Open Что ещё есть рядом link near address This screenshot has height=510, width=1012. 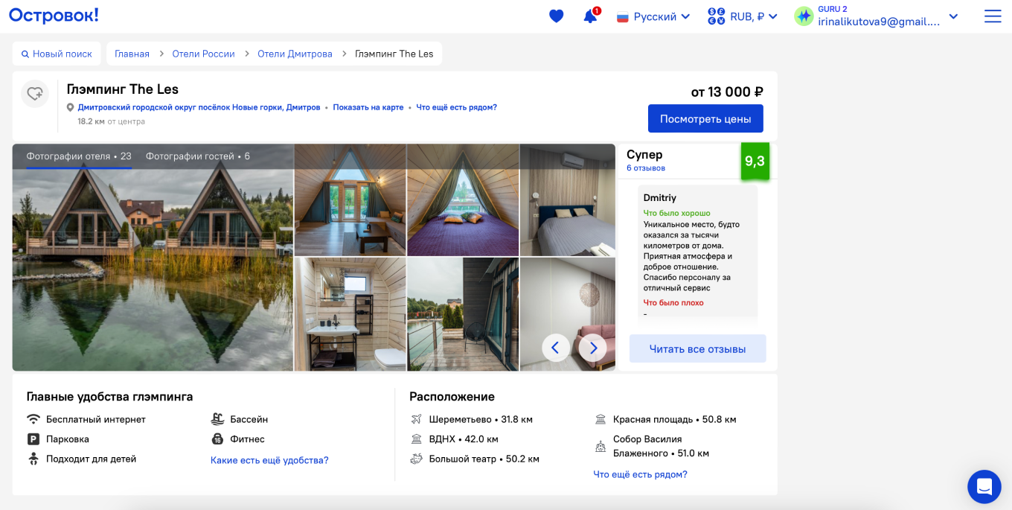pyautogui.click(x=456, y=107)
